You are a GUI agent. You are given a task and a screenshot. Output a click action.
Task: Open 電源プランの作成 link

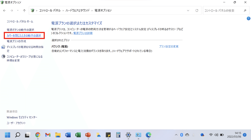(16, 41)
